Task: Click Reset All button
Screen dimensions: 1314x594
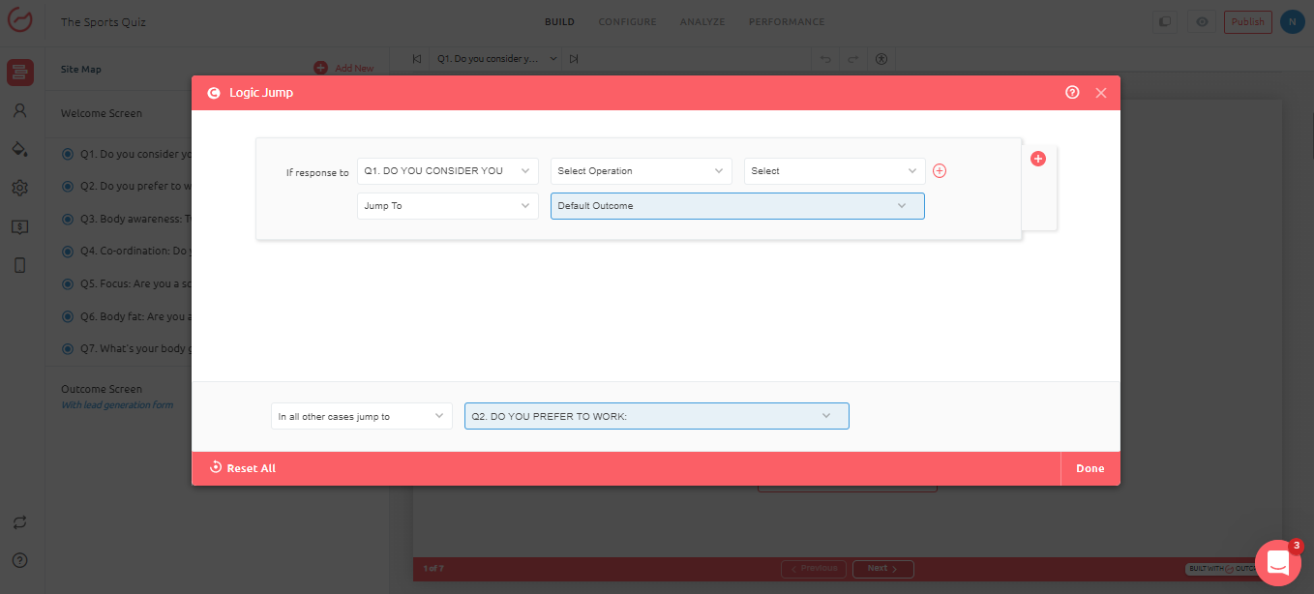Action: [243, 468]
